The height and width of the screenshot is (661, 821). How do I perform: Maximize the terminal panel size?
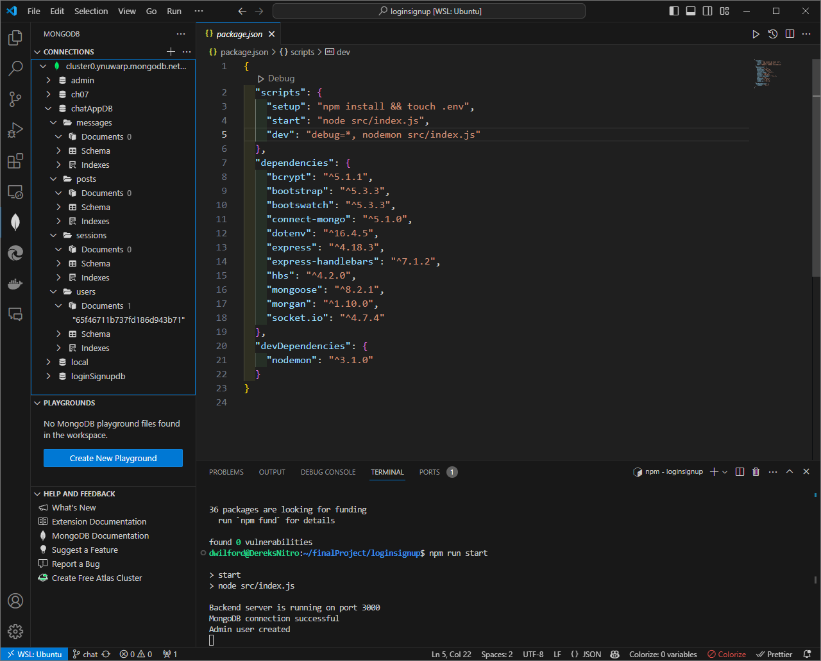point(790,472)
